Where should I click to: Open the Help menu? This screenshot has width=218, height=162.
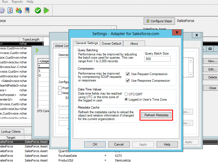[30, 2]
